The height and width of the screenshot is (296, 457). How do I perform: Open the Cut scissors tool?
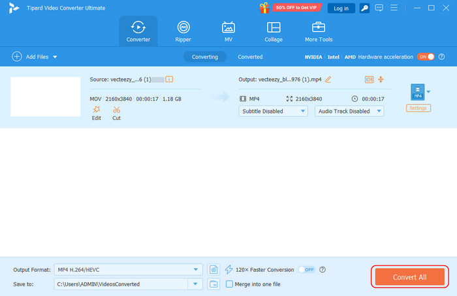pos(116,113)
